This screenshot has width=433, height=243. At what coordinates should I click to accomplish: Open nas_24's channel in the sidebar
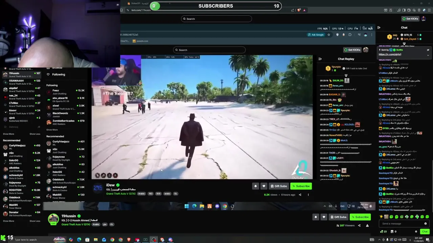22,97
